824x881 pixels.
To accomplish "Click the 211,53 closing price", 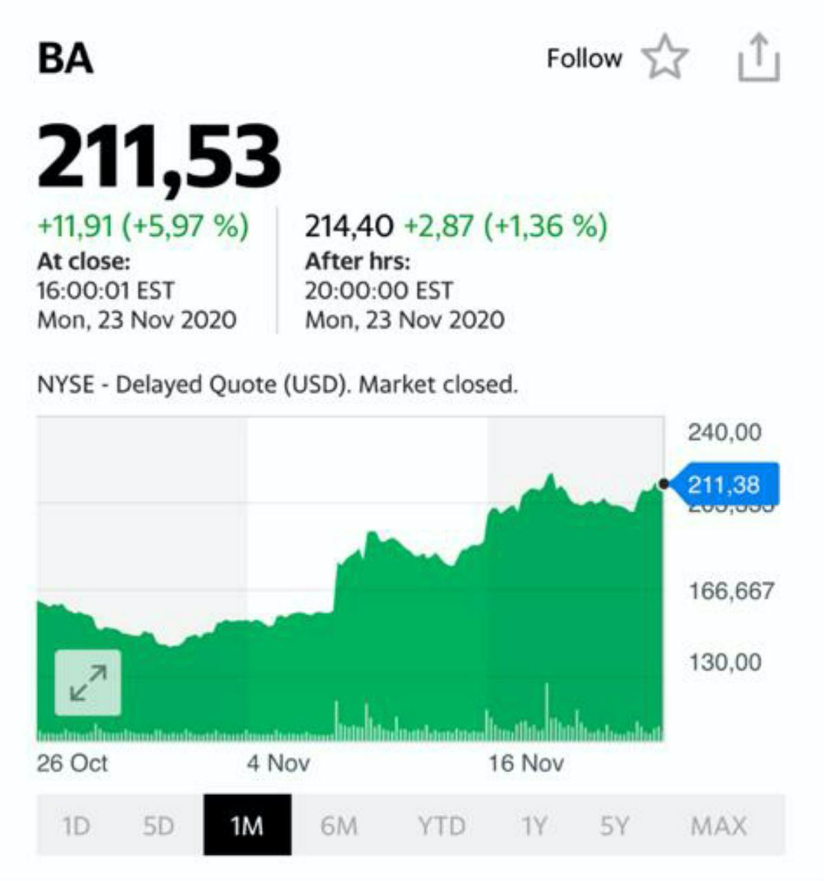I will 159,156.
